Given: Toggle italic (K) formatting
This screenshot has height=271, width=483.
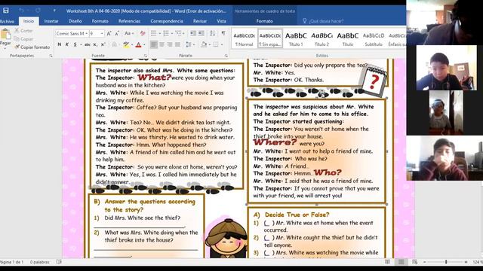Looking at the screenshot, I should tap(67, 44).
